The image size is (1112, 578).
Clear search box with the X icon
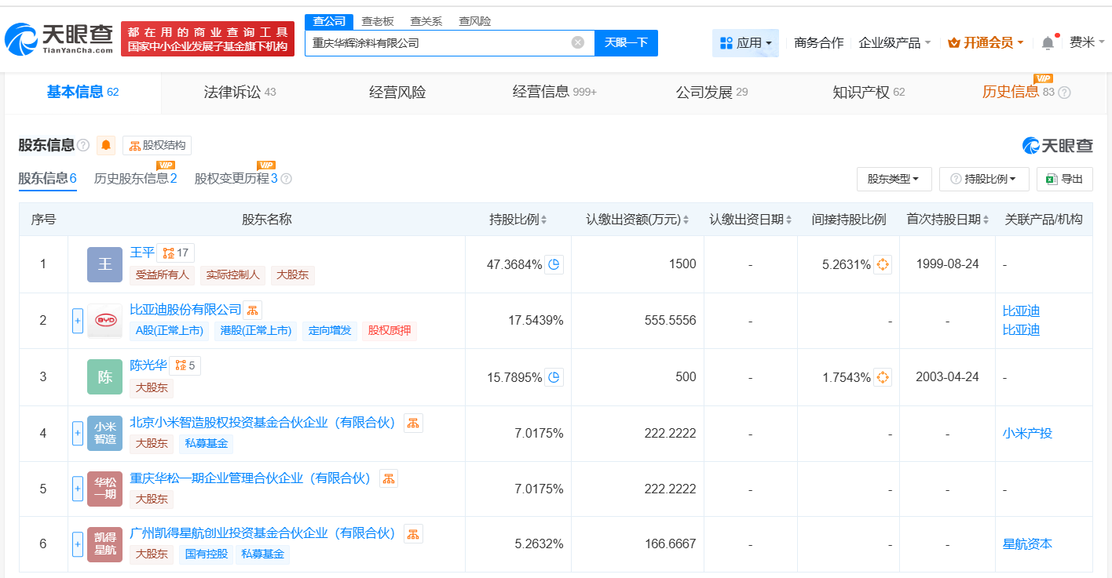pos(578,42)
